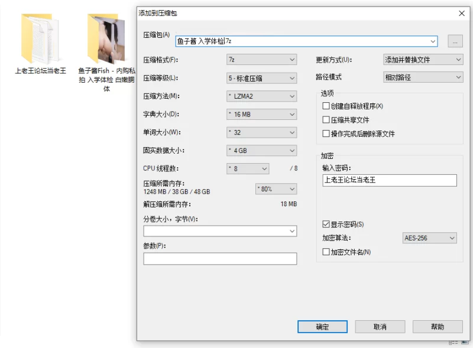
Task: Open the 固实数据大小 dropdown showing 4 GB
Action: (261, 151)
